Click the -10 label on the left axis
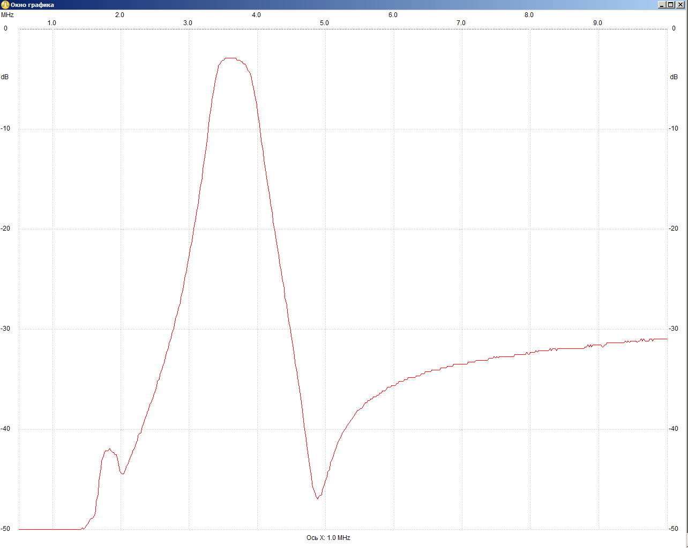The width and height of the screenshot is (688, 548). pos(6,128)
